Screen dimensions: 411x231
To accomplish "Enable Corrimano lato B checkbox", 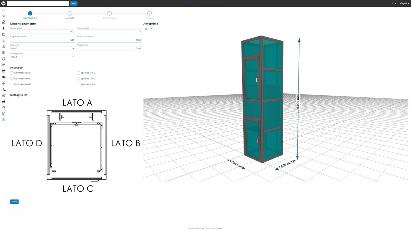I will [12, 73].
